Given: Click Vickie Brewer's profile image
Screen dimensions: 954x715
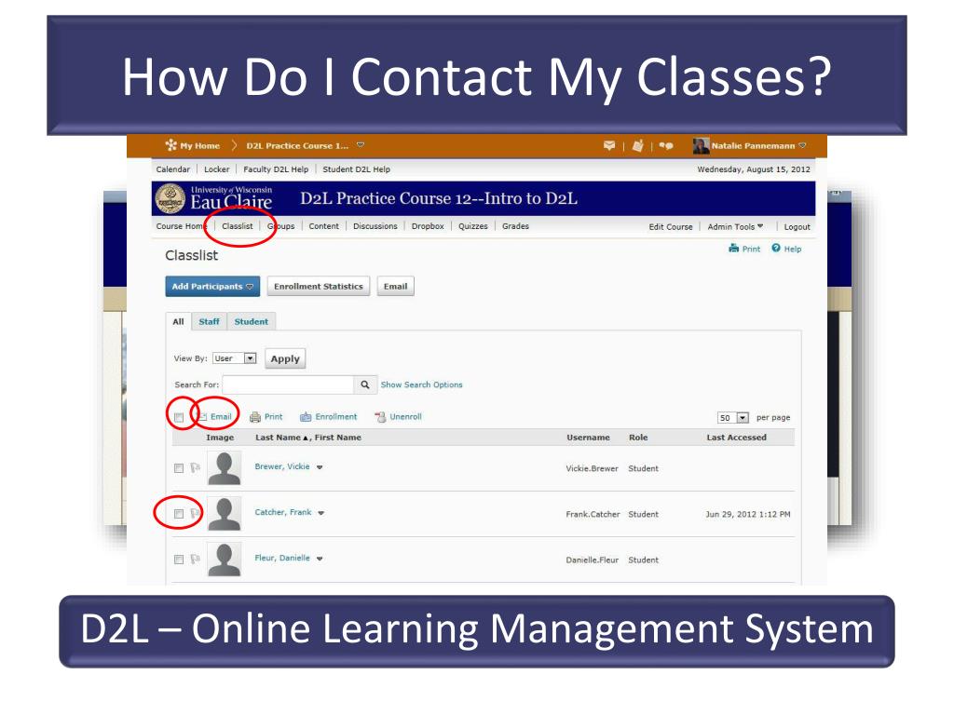Looking at the screenshot, I should click(x=225, y=467).
